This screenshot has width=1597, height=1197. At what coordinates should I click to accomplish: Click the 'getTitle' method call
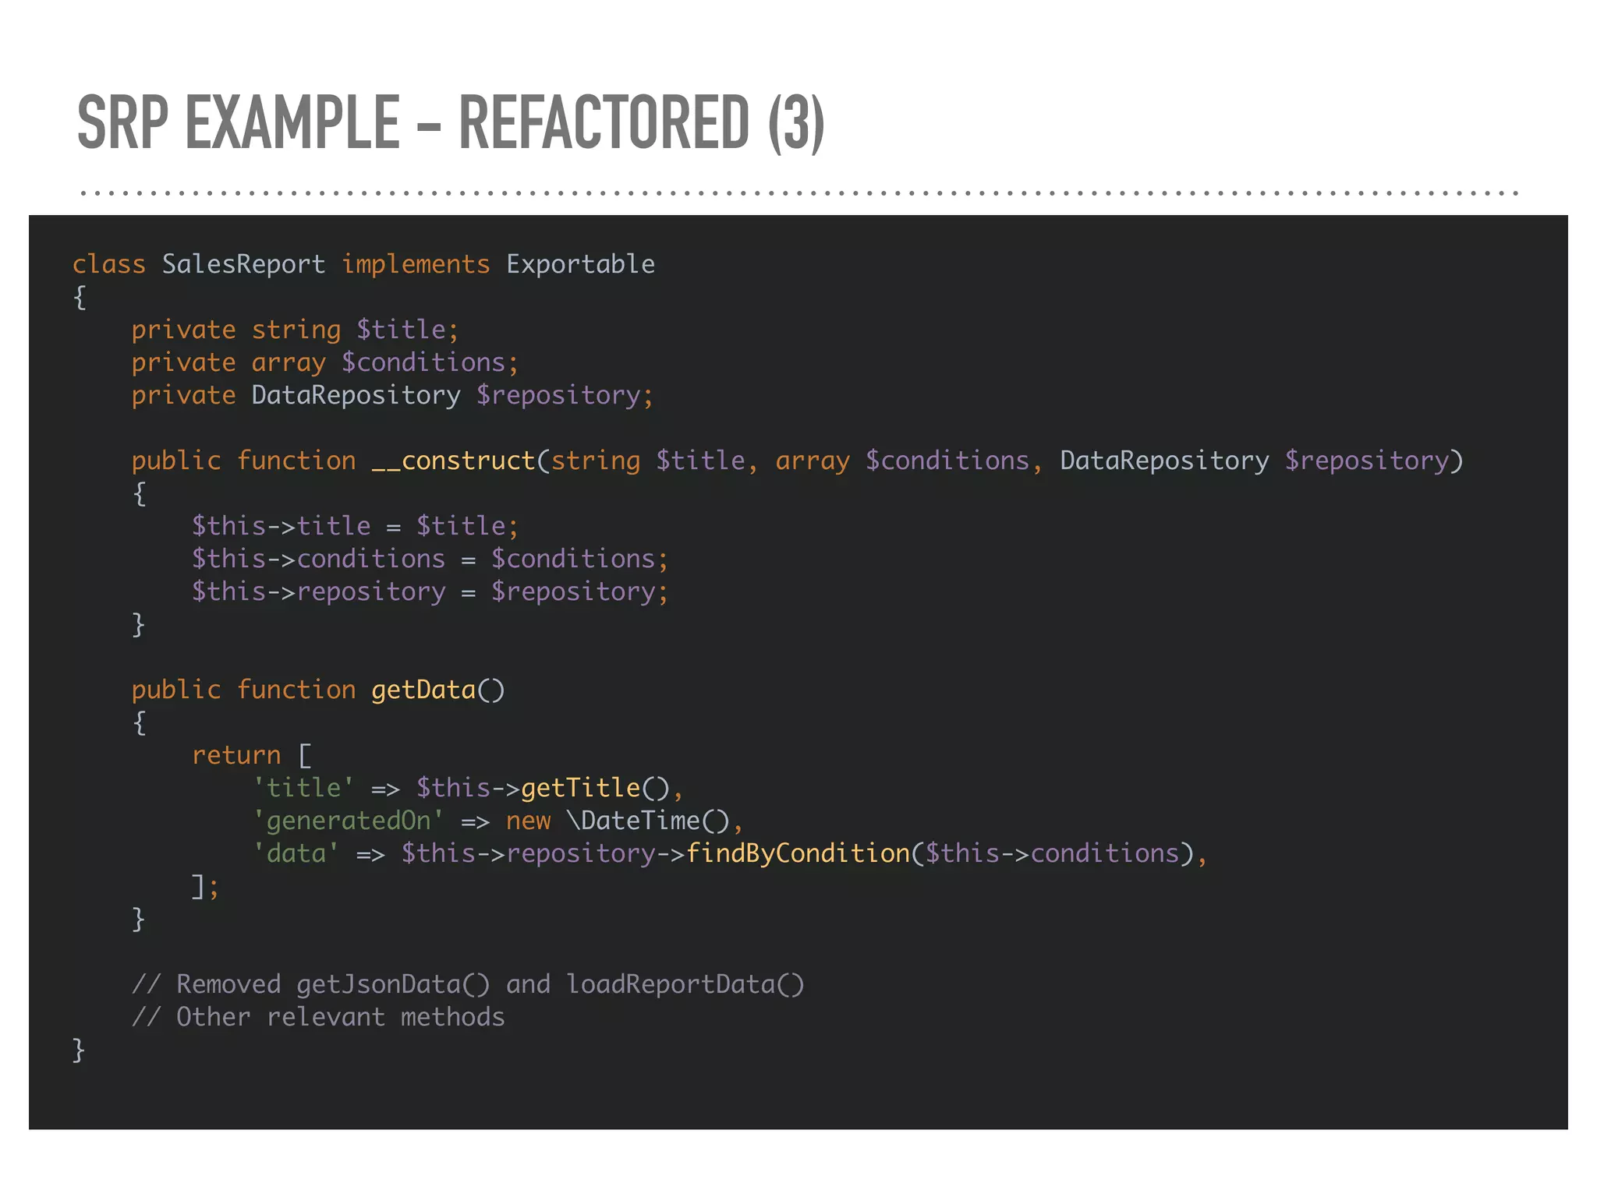[x=581, y=788]
